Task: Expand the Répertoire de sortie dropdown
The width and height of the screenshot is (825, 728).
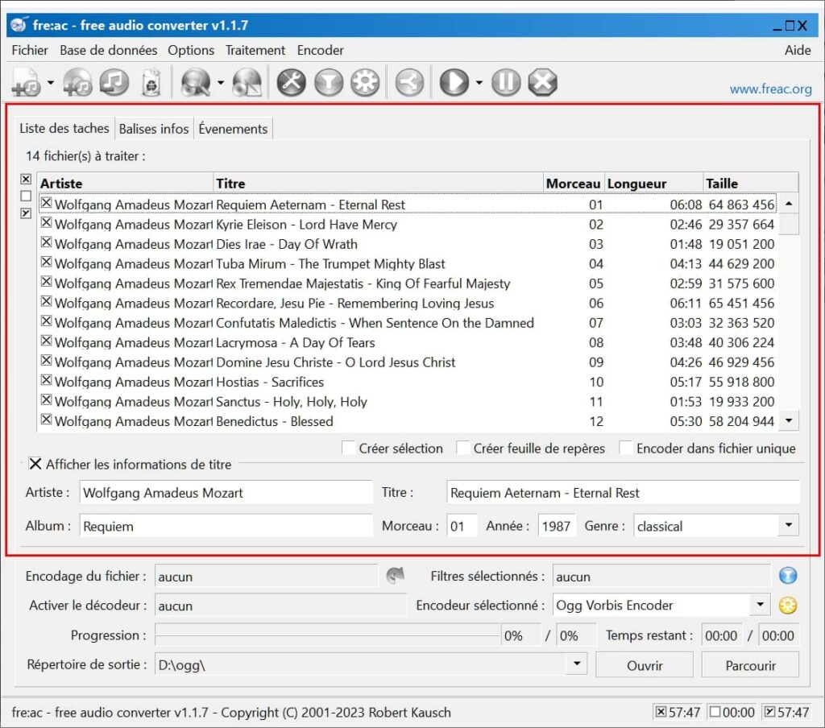Action: coord(577,664)
